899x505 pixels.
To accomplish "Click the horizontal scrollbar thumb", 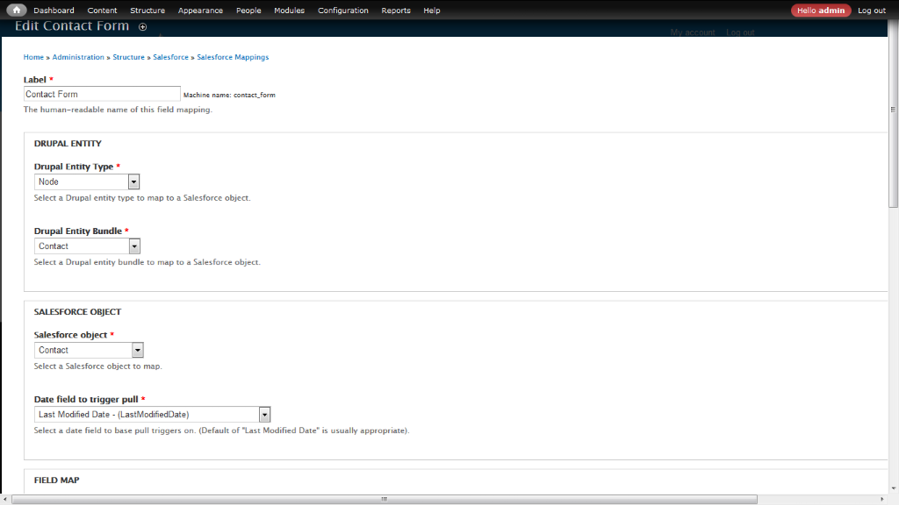I will (x=385, y=500).
